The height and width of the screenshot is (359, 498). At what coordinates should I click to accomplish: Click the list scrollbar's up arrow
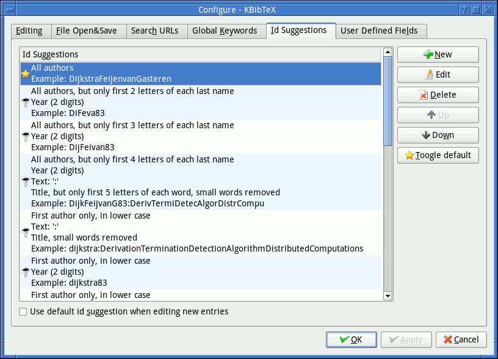pyautogui.click(x=388, y=52)
